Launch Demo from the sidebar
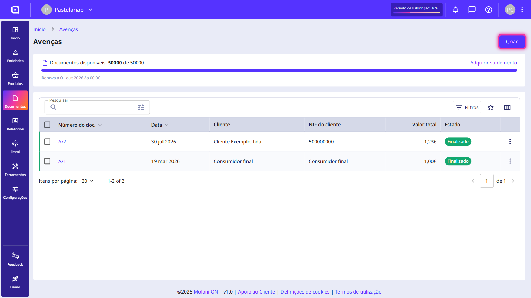 [15, 282]
